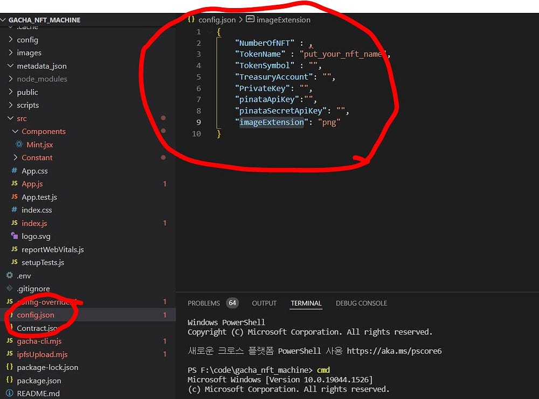
Task: Click the fold arrow on line 1
Action: tap(209, 32)
